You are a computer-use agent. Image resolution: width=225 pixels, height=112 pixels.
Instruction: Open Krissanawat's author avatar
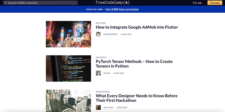(98, 34)
